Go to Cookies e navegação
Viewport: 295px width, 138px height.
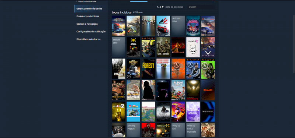point(87,24)
